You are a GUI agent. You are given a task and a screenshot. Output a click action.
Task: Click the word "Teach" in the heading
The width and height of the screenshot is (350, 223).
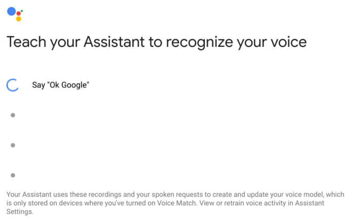24,42
